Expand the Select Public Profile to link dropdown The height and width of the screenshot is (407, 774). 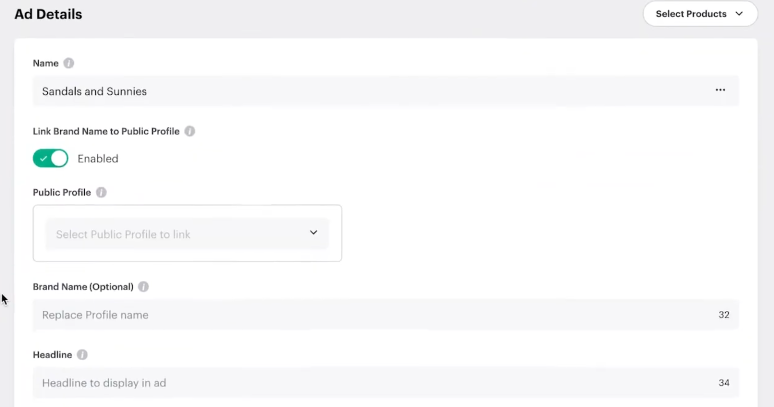click(187, 234)
